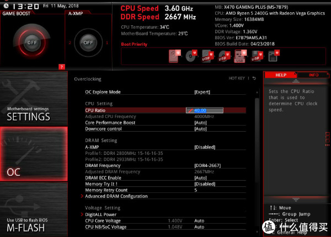This screenshot has height=237, width=331.
Task: Open the M-FLASH section
Action: tap(34, 209)
